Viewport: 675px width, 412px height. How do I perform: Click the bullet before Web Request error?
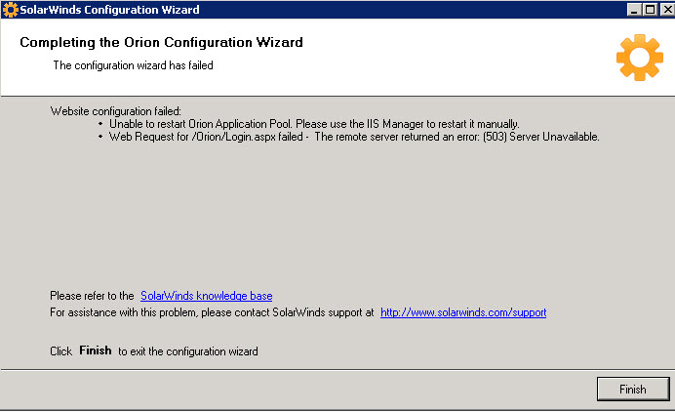pyautogui.click(x=100, y=137)
